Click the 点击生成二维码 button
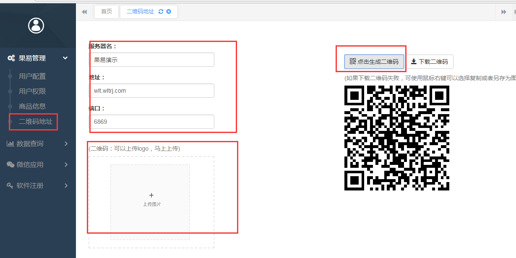 pos(374,62)
